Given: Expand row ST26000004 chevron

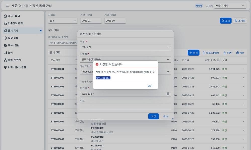Looking at the screenshot, I should [243, 95].
